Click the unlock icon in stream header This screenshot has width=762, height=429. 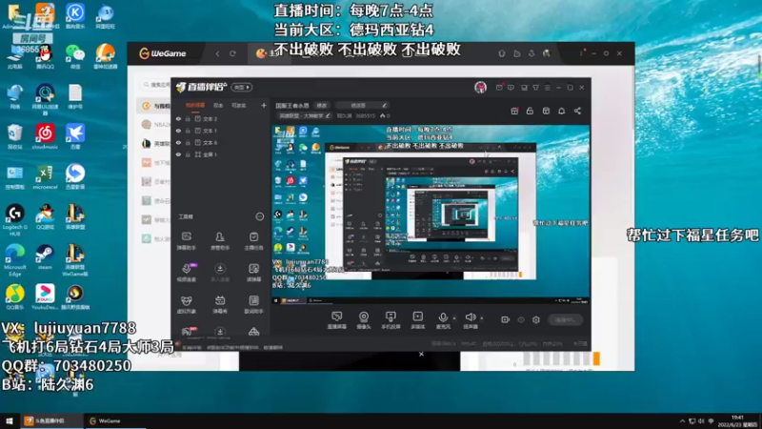[530, 111]
